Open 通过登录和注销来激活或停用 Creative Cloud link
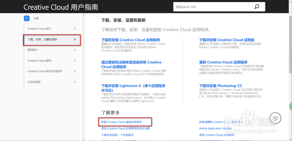Viewport: 292px width, 141px height. (131, 64)
